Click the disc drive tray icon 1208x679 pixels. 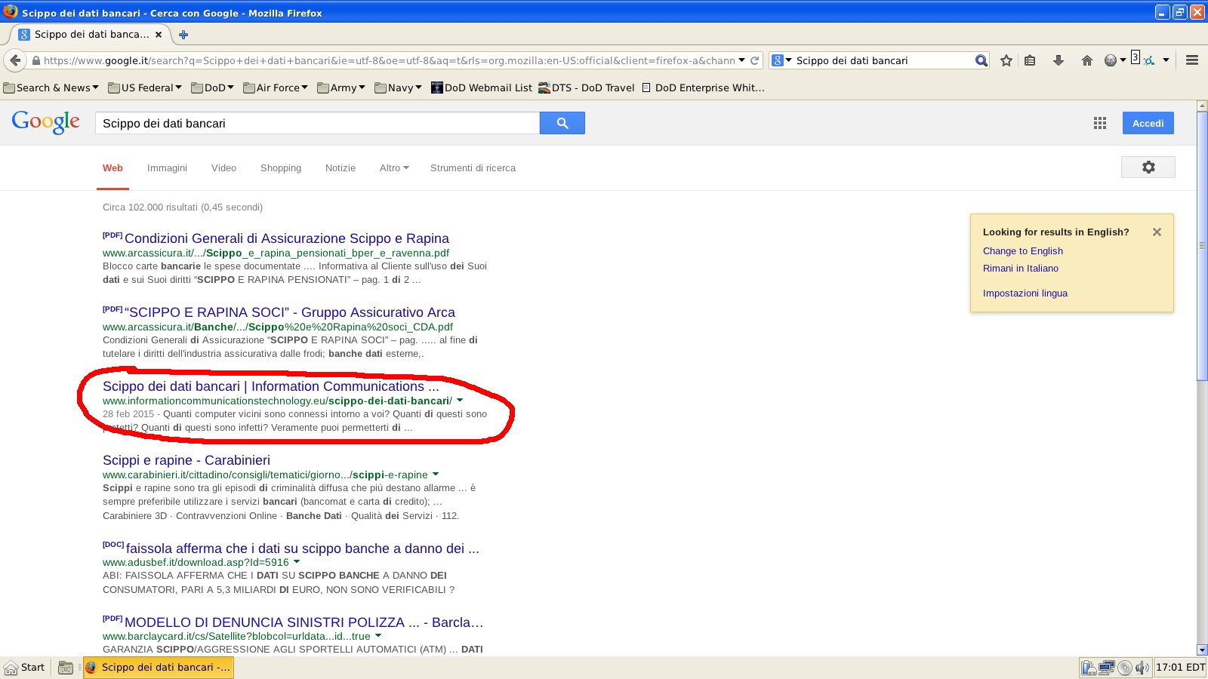[x=1125, y=668]
